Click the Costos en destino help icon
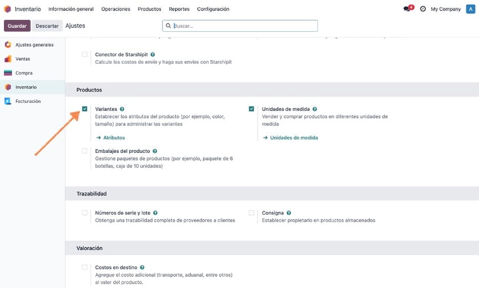Viewport: 479px width, 288px height. (143, 267)
